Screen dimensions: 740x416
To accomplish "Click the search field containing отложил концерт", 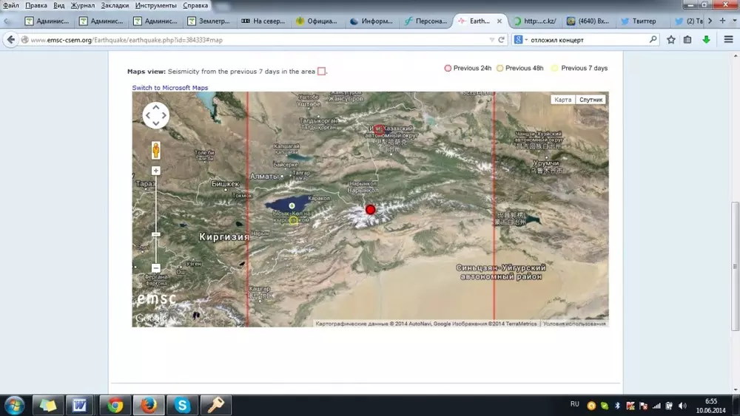I will pos(585,39).
